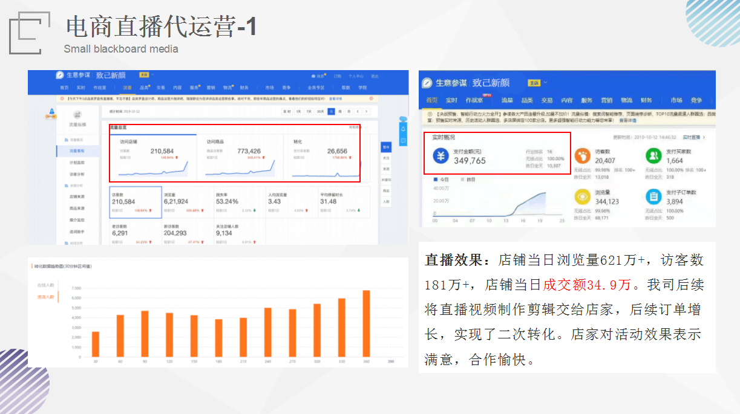
Task: Select the 访问店铺 210,584 overview card
Action: (x=154, y=157)
